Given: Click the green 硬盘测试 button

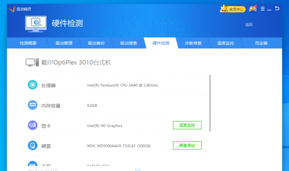Looking at the screenshot, I should [187, 145].
